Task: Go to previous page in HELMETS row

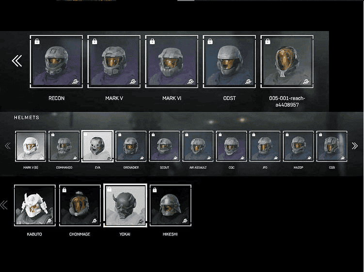Action: tap(8, 146)
